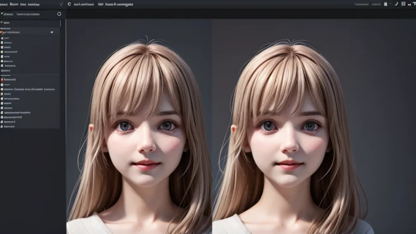Click the small tag icon on the highlighted row
416x234 pixels.
tap(52, 32)
